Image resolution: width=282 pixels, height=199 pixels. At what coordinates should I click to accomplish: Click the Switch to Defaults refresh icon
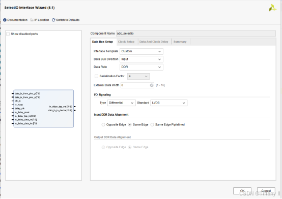[x=53, y=20]
